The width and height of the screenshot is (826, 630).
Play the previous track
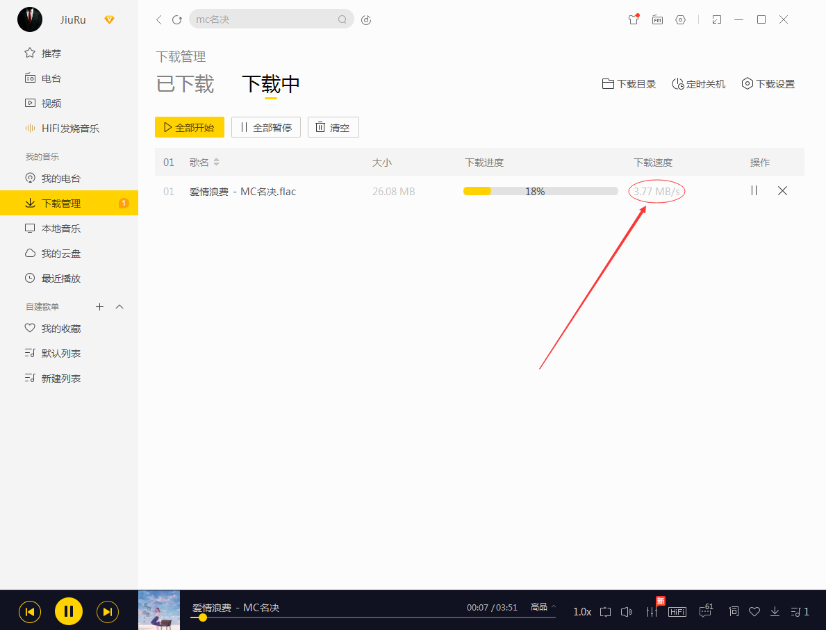pos(29,611)
